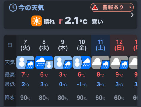Click the red thermometer icon
Image resolution: width=141 pixels, height=107 pixels.
point(60,21)
